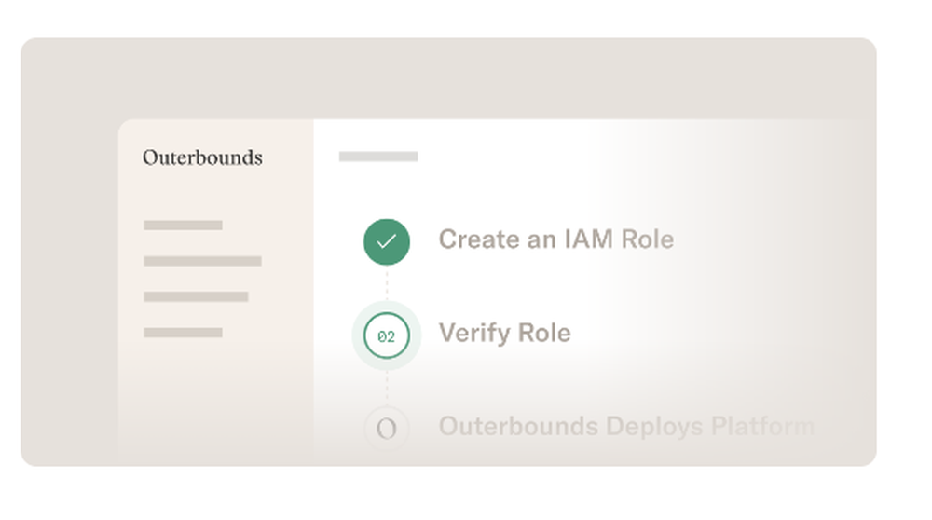Image resolution: width=932 pixels, height=520 pixels.
Task: Click the pale green halo ring around step 02
Action: [360, 336]
